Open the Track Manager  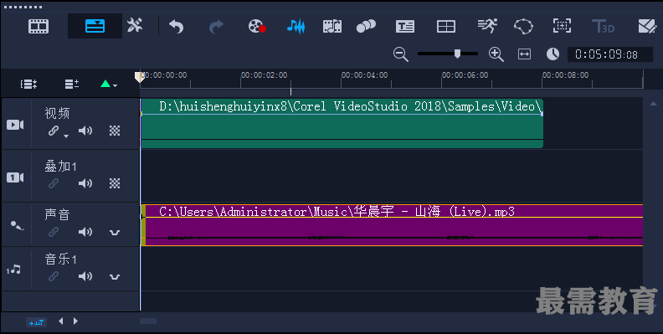(x=72, y=85)
